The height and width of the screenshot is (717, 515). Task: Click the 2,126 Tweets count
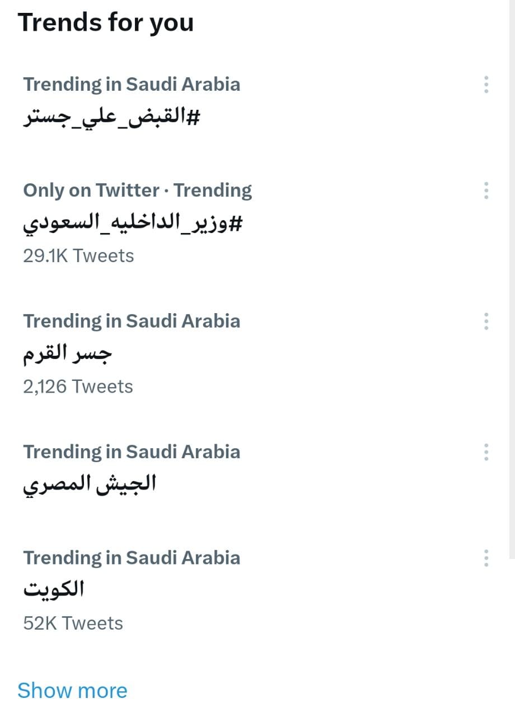coord(78,387)
